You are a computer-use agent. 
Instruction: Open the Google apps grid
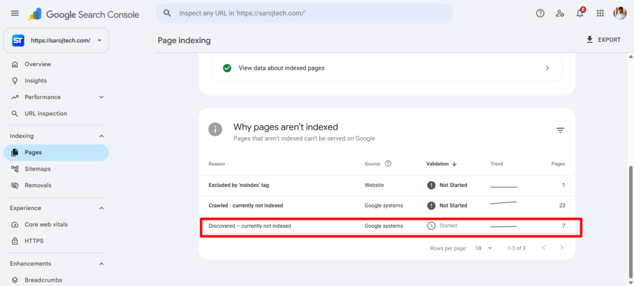click(601, 14)
